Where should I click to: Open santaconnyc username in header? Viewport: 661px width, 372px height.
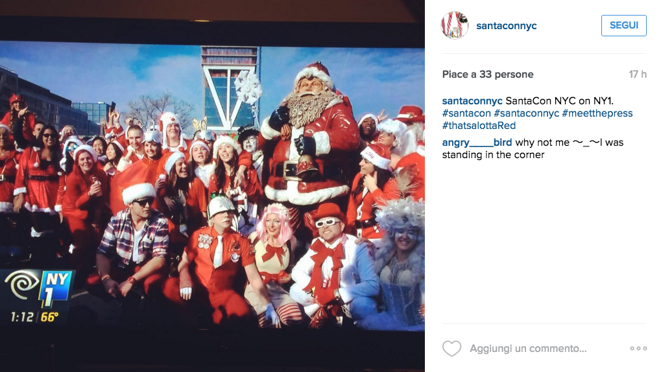click(506, 26)
